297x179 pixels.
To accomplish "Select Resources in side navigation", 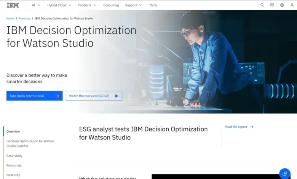I will click(x=14, y=165).
